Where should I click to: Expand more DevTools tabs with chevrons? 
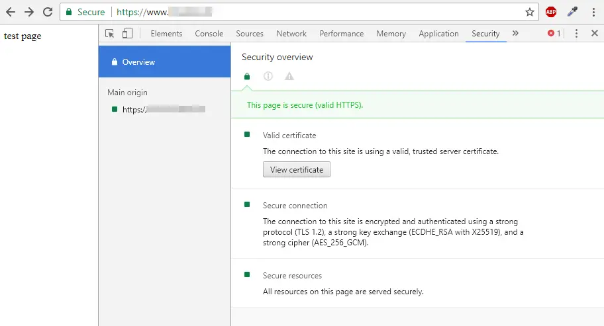515,34
